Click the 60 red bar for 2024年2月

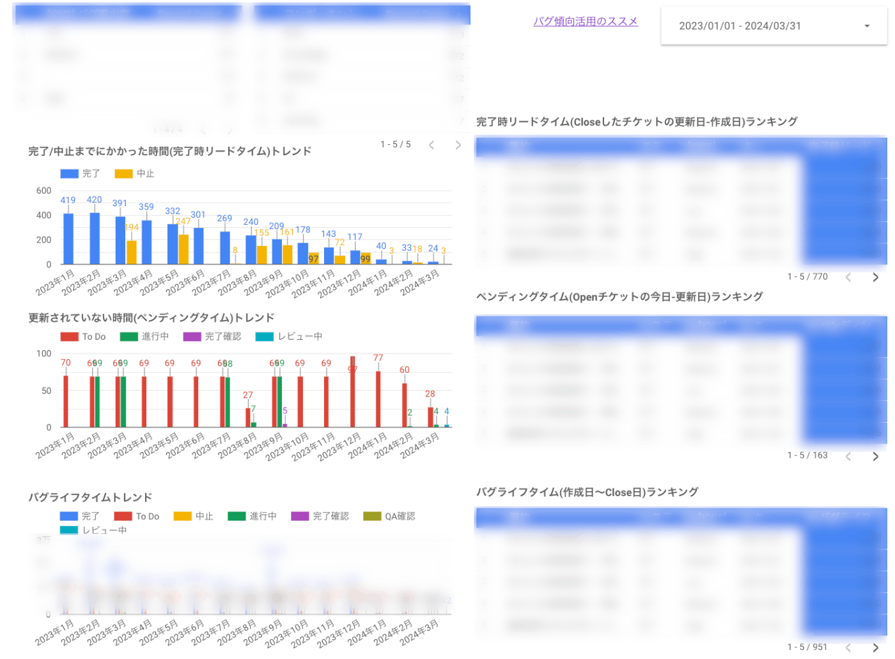tap(404, 405)
